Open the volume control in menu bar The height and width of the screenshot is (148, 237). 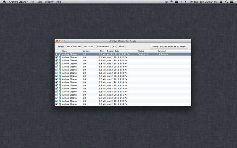coord(185,2)
